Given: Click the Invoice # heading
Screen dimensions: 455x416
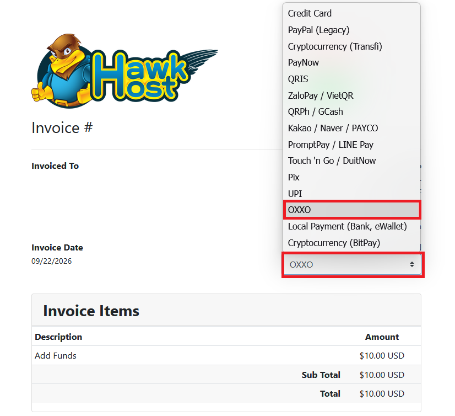Looking at the screenshot, I should click(x=62, y=128).
